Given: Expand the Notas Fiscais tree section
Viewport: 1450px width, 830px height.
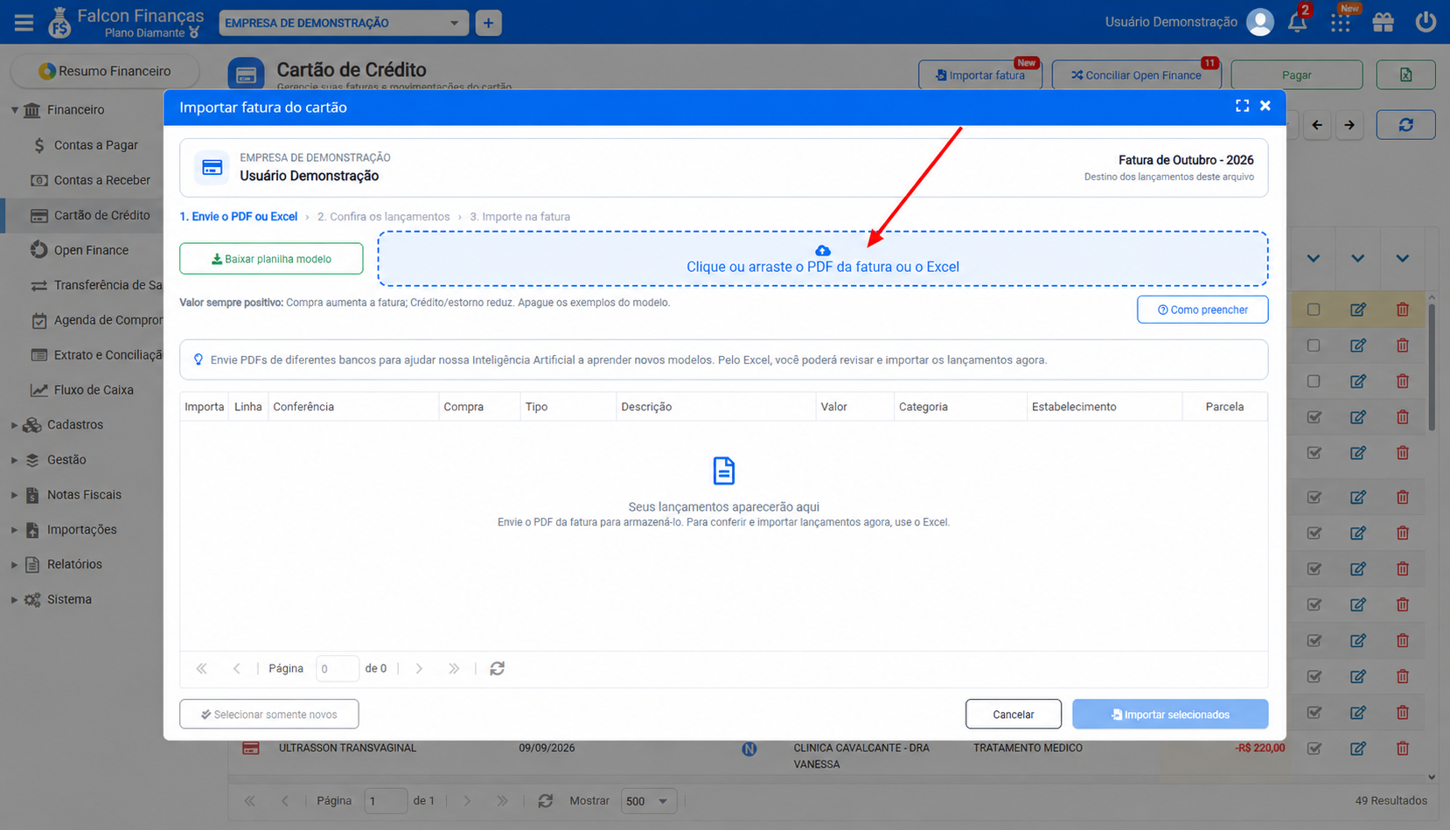Looking at the screenshot, I should pos(14,495).
